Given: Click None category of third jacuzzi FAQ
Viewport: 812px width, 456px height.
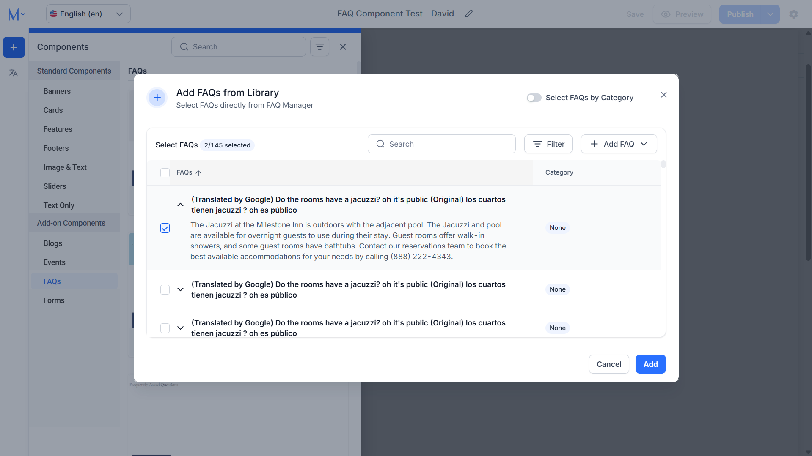Looking at the screenshot, I should pyautogui.click(x=557, y=328).
